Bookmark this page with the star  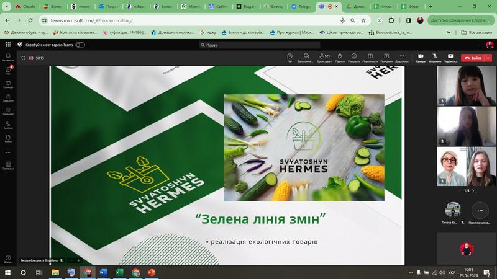coord(363,20)
